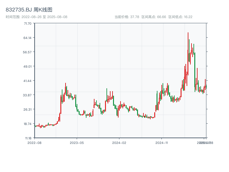Click the period low 区间低点: 16.22
Image resolution: width=229 pixels, height=172 pixels.
click(x=180, y=17)
